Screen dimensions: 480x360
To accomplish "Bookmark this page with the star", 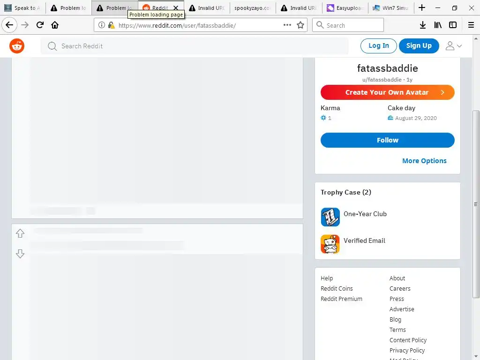I will [x=300, y=25].
